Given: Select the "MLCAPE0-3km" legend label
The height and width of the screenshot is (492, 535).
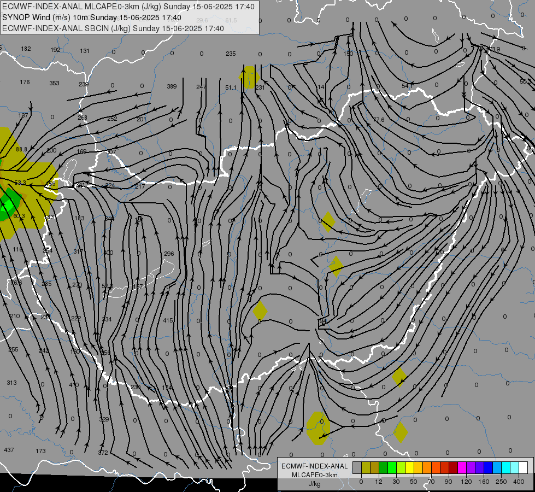Looking at the screenshot, I should pyautogui.click(x=315, y=475).
